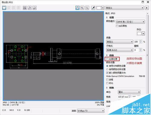Switch to four previews layout
151x115 pixels.
pyautogui.click(x=19, y=8)
